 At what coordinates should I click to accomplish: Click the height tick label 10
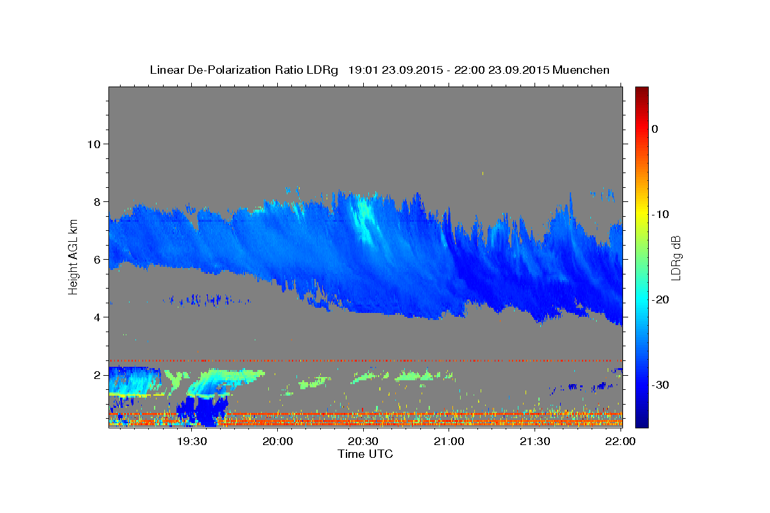coord(94,144)
